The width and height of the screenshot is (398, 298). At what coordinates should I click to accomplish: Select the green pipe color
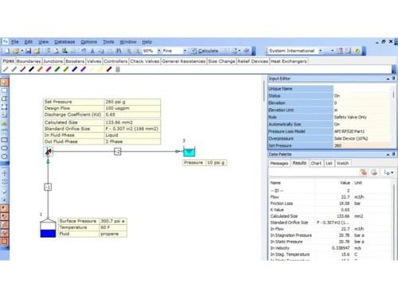(57, 69)
